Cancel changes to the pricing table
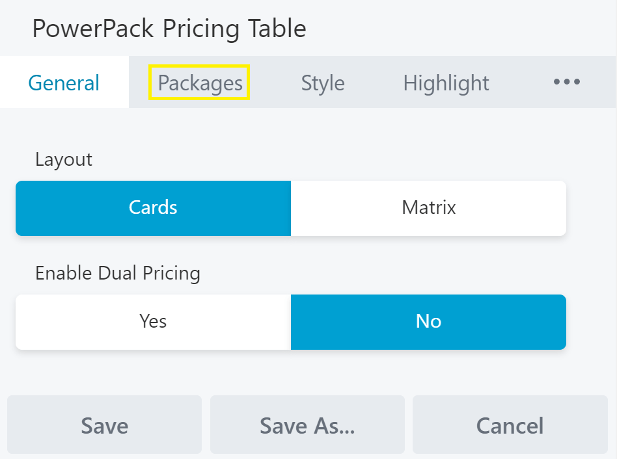The image size is (617, 459). pyautogui.click(x=510, y=425)
